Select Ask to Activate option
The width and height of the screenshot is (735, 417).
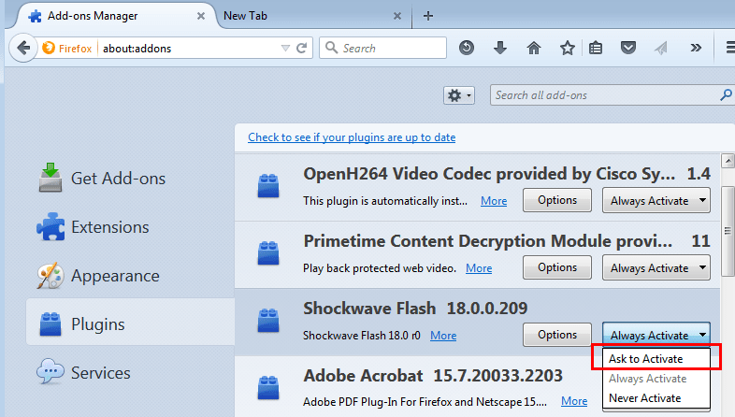pyautogui.click(x=656, y=358)
